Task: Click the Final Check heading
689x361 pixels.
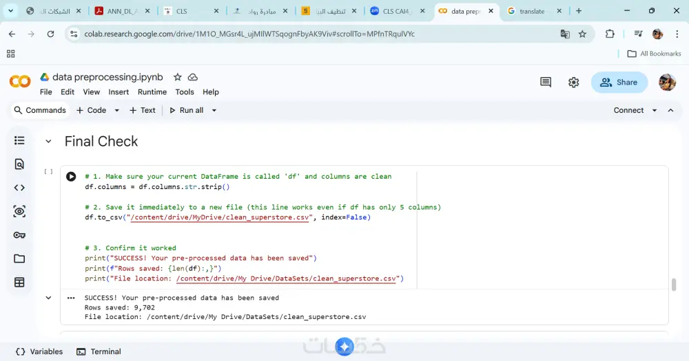Action: pos(101,141)
